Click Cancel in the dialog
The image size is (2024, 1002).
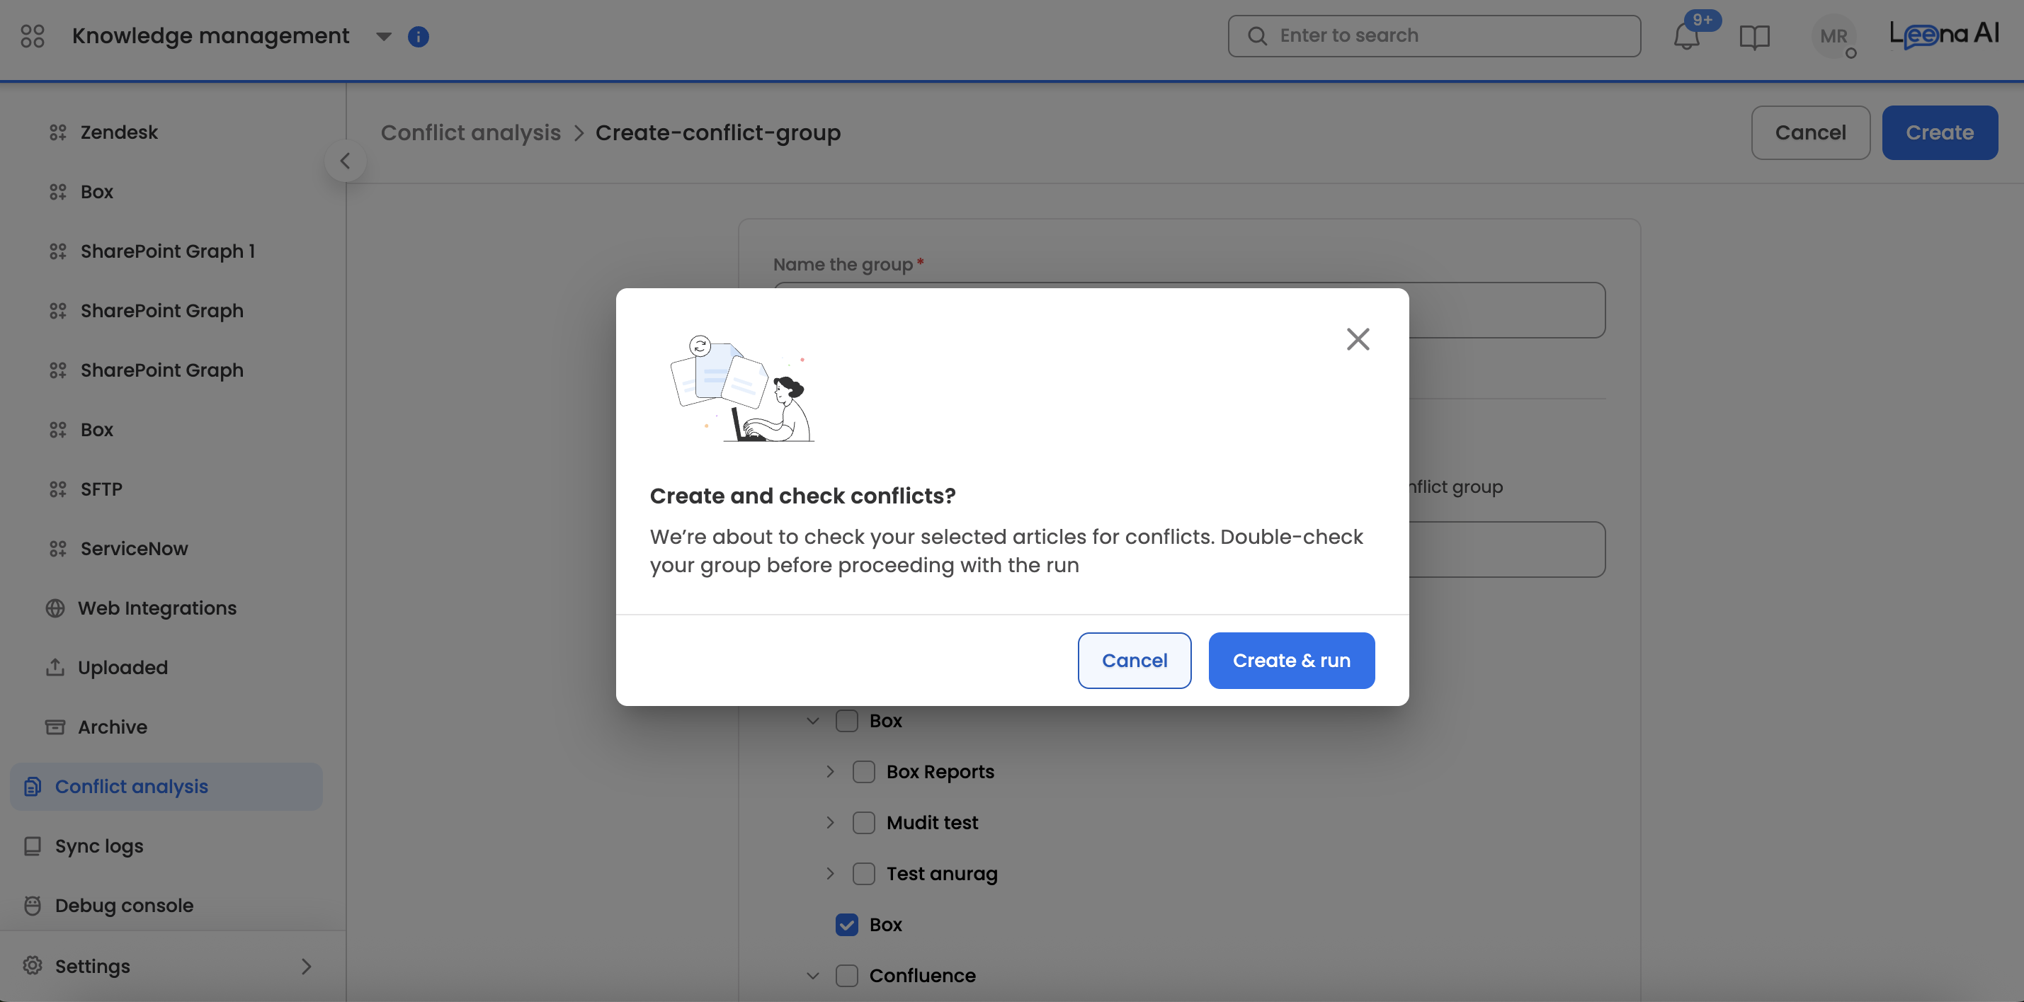[x=1134, y=660]
